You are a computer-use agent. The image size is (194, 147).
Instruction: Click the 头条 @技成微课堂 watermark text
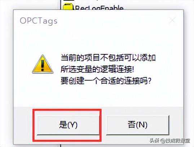click(169, 141)
